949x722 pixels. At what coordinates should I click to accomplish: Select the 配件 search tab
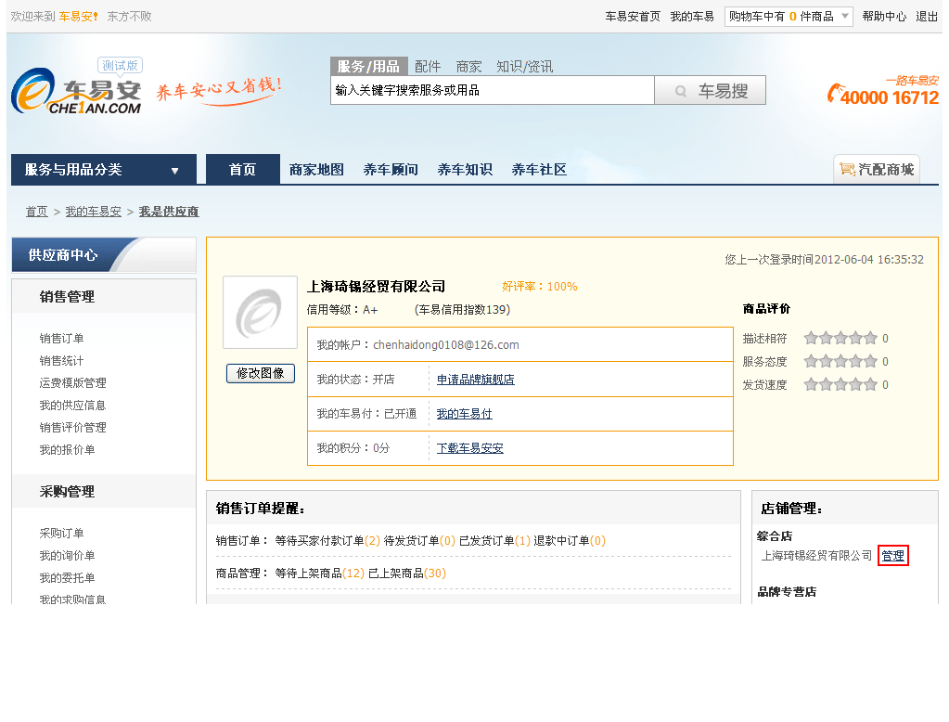pyautogui.click(x=428, y=66)
